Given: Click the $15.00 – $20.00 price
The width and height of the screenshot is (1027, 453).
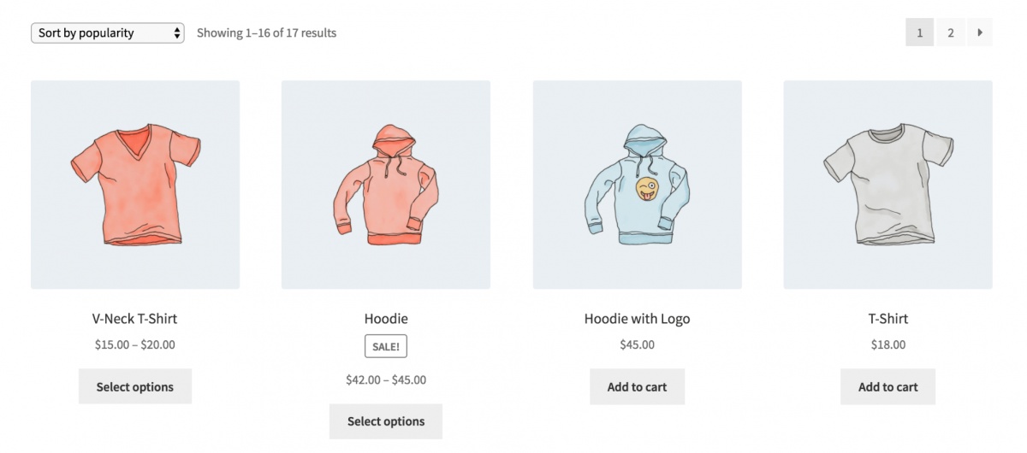Looking at the screenshot, I should [135, 345].
